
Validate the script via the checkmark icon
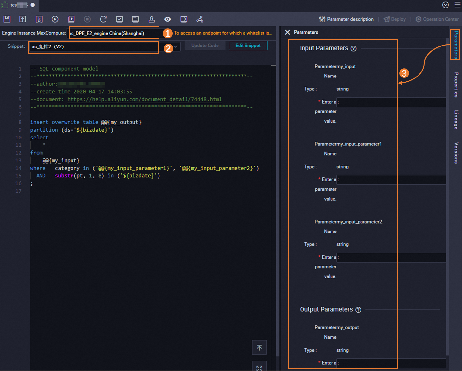119,19
